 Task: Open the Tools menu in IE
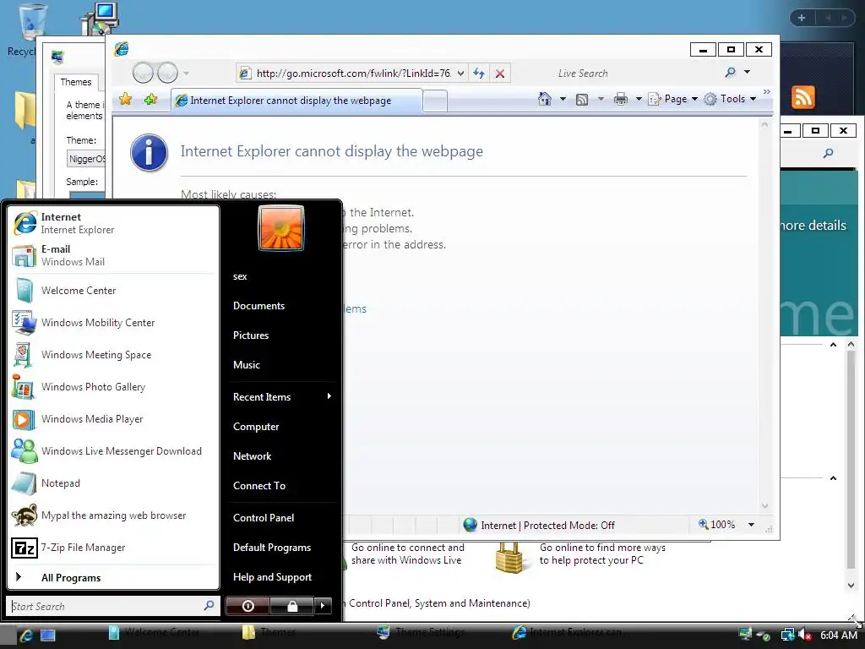coord(730,99)
